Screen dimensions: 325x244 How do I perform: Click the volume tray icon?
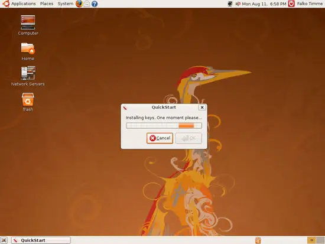click(238, 4)
